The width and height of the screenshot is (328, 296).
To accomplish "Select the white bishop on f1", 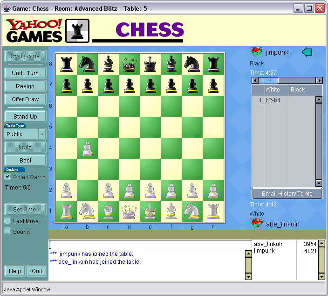I will pos(171,211).
